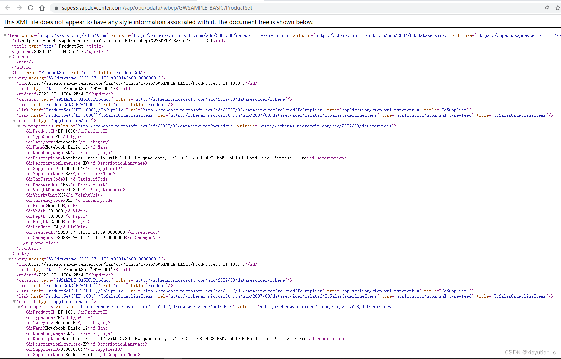This screenshot has width=561, height=359.
Task: Click the Height value 3.000
Action: (x=57, y=222)
